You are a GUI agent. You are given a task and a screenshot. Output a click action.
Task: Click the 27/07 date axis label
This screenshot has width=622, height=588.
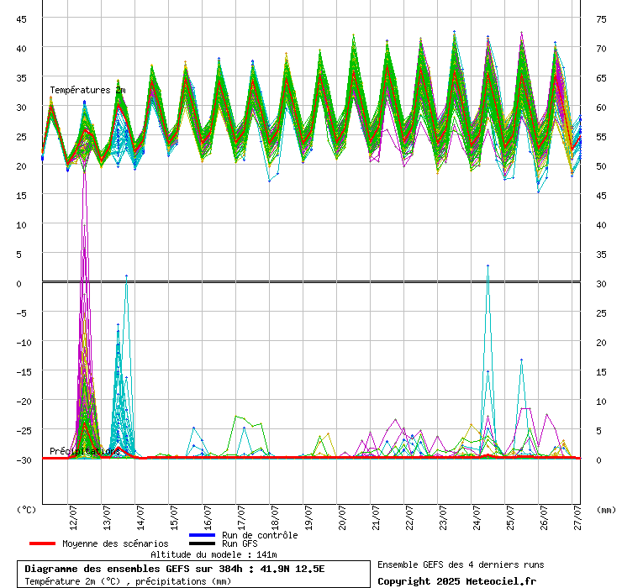pyautogui.click(x=577, y=517)
